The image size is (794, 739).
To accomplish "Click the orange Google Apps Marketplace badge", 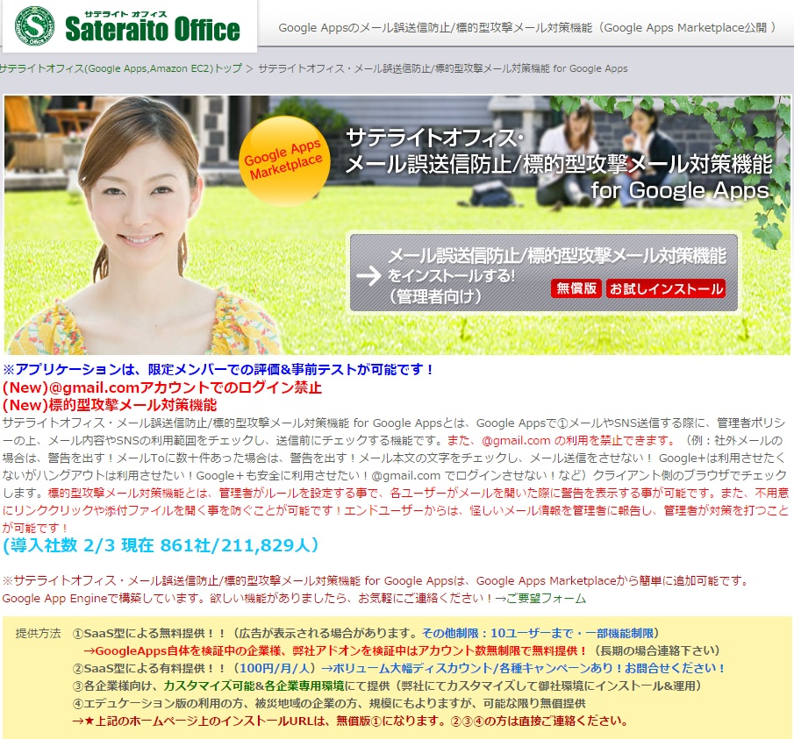I will click(x=284, y=160).
